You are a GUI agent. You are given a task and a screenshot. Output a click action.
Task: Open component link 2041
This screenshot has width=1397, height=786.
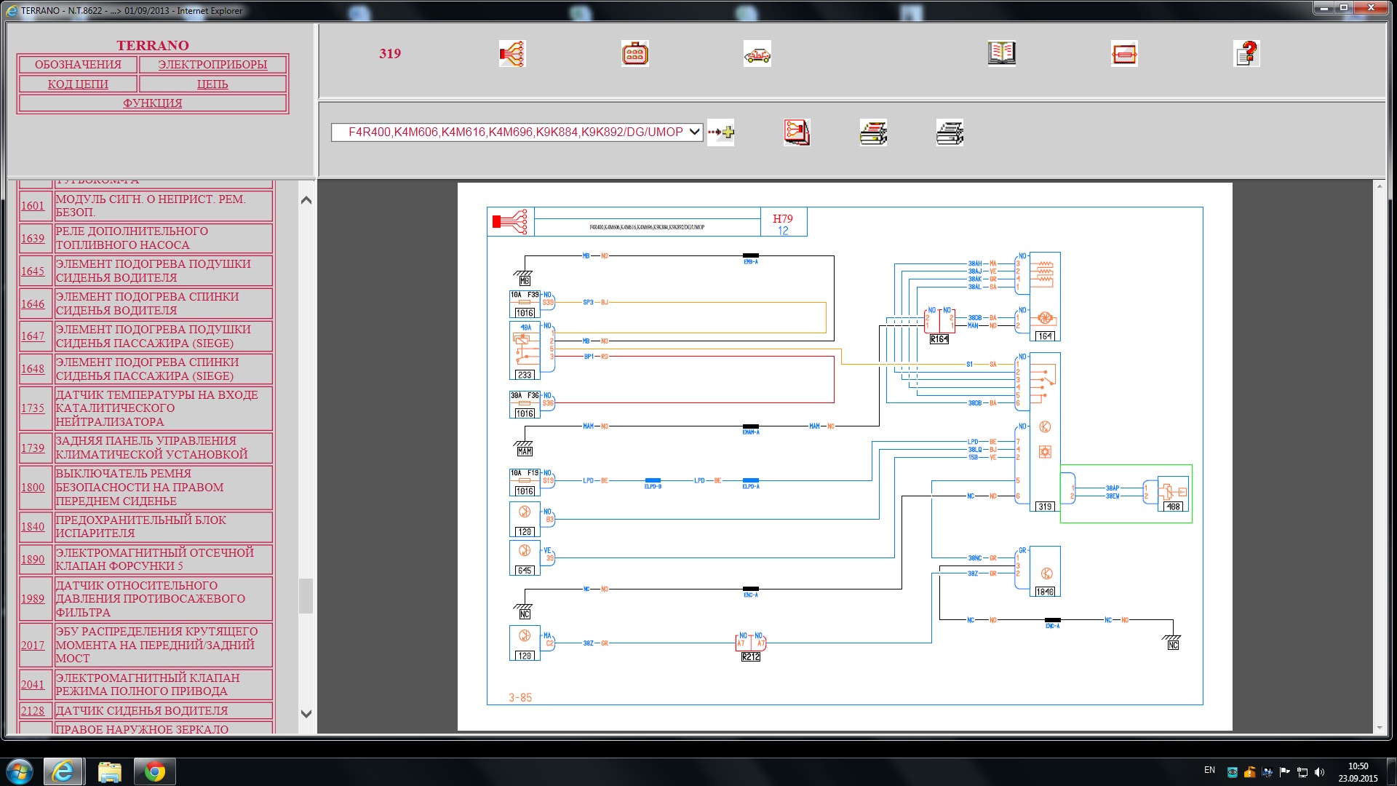(33, 685)
